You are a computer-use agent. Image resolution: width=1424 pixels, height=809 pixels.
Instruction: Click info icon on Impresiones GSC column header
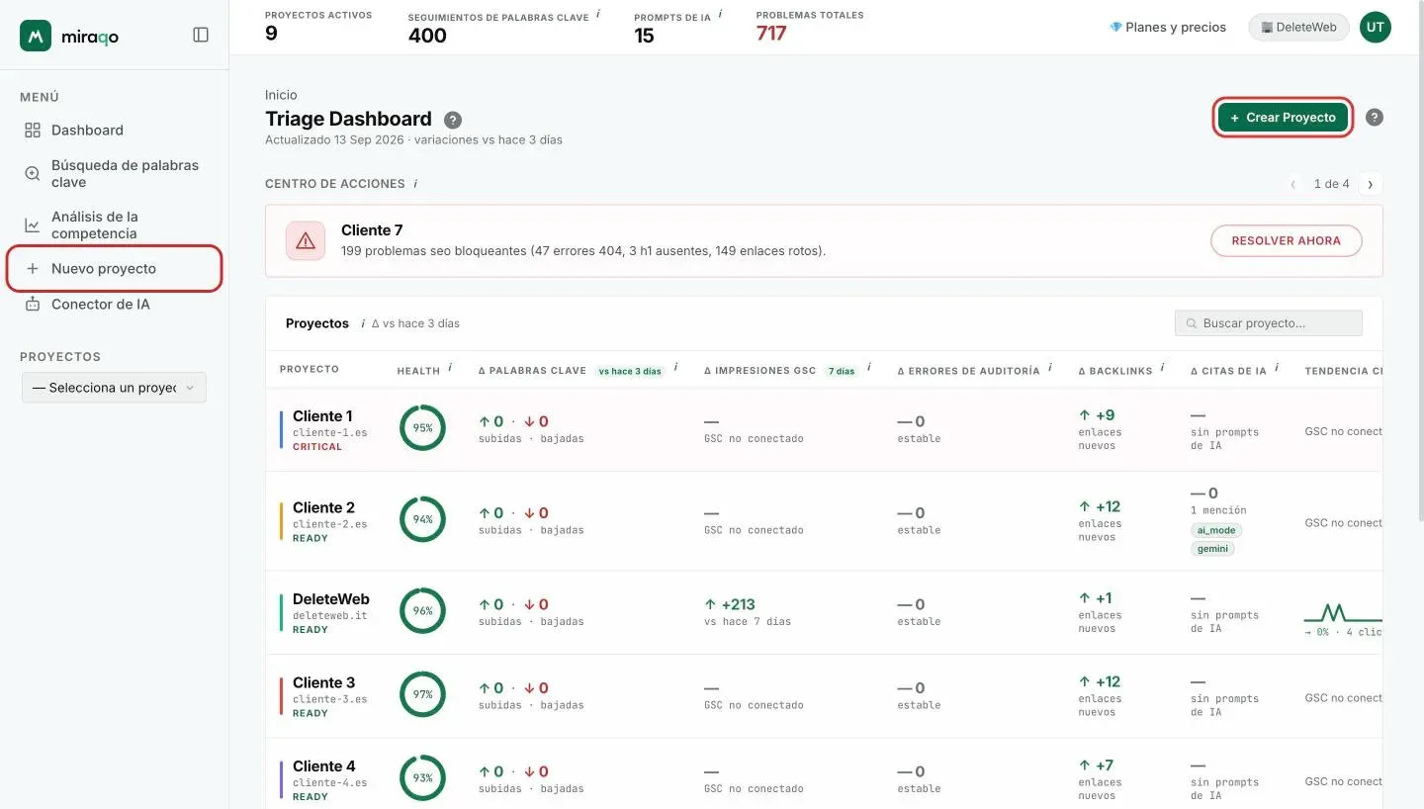[869, 368]
